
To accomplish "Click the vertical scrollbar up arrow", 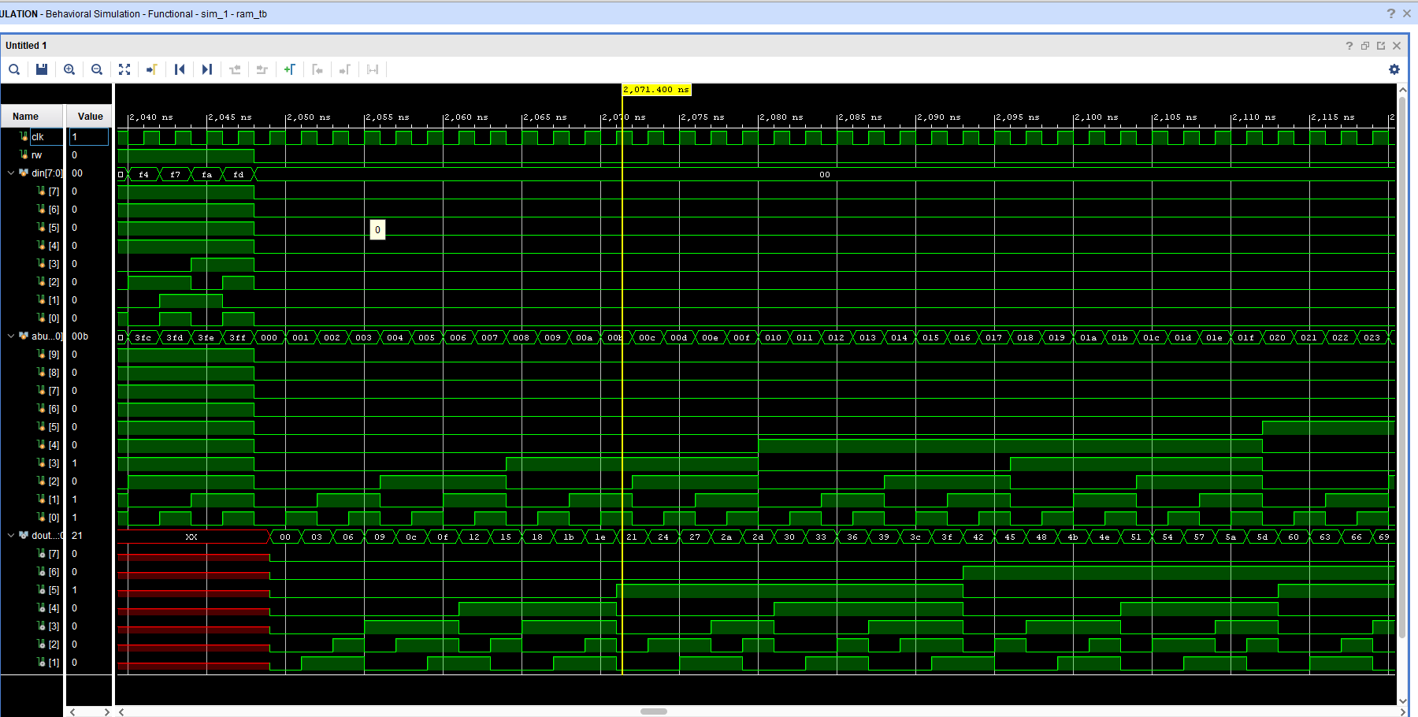I will tap(1402, 90).
